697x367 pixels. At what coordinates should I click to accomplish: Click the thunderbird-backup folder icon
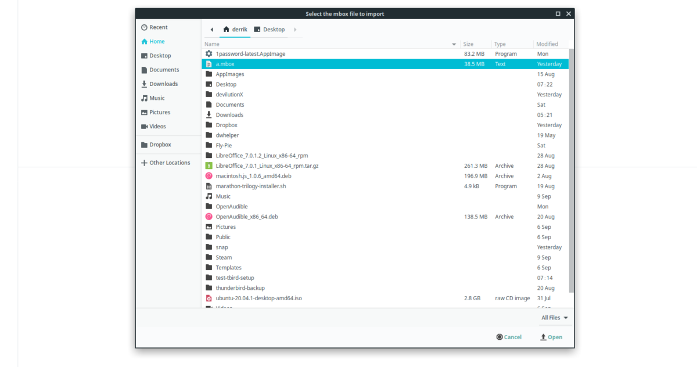209,288
